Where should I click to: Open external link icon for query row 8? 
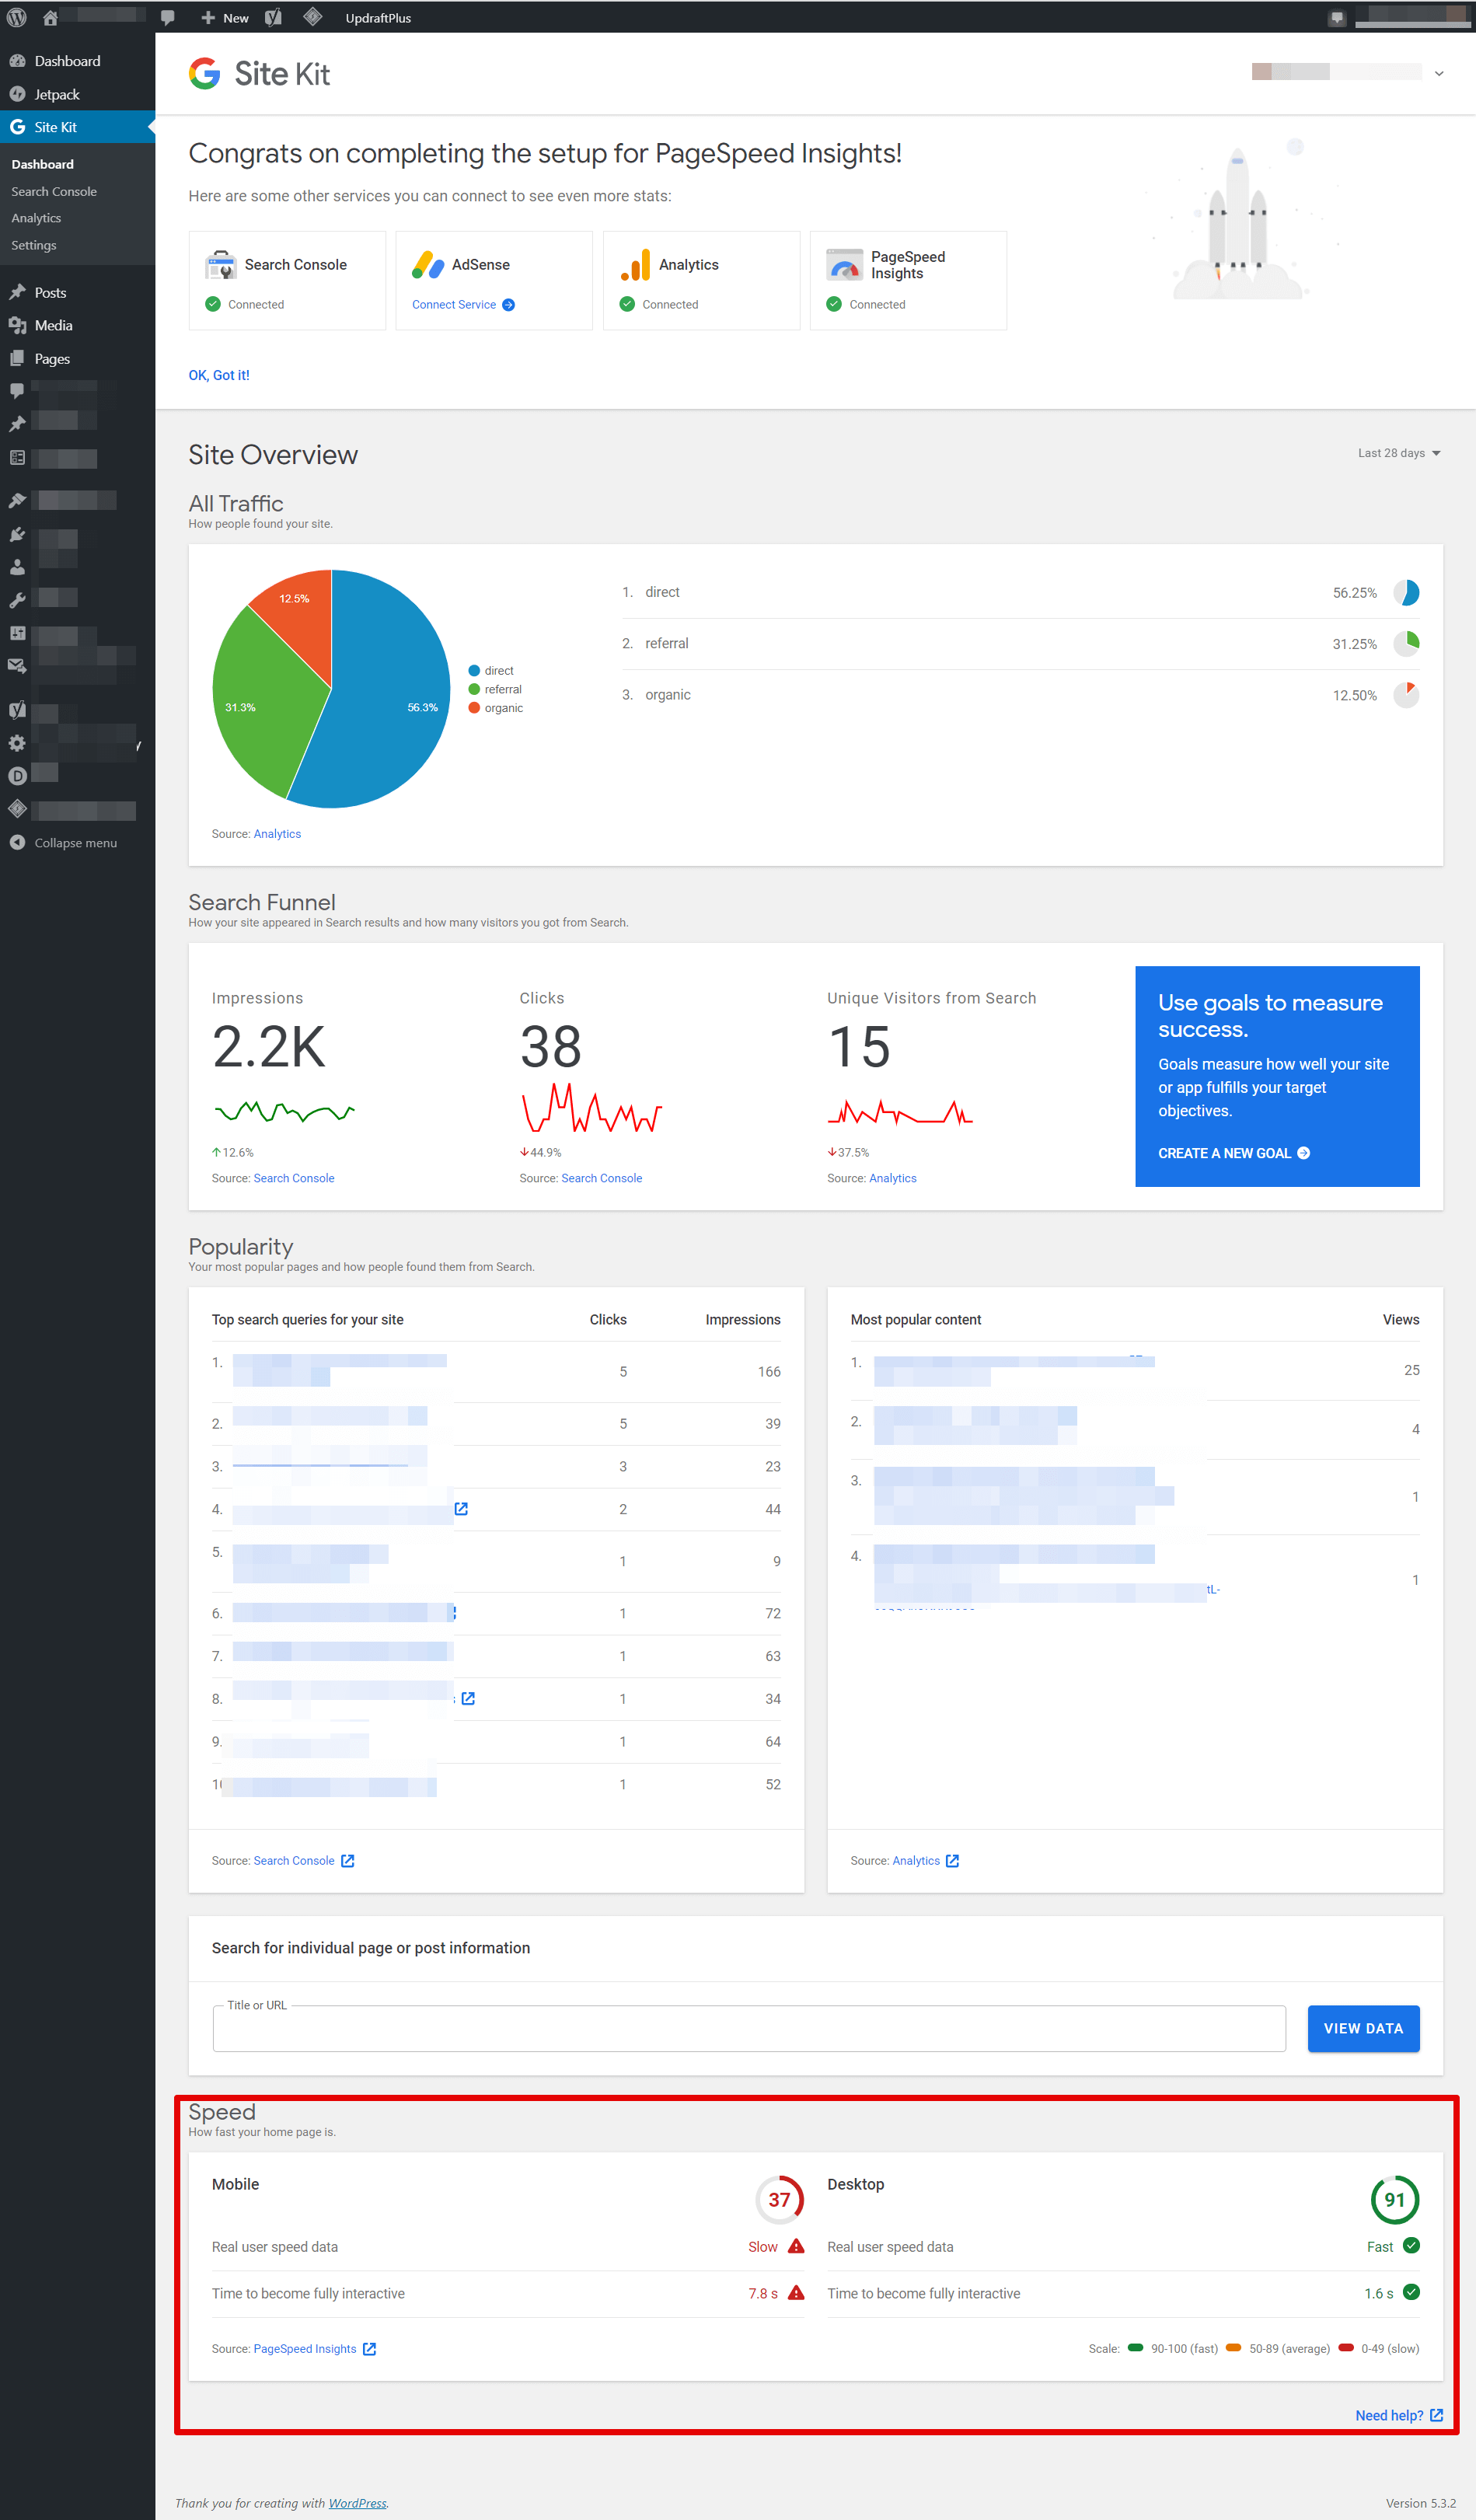(x=468, y=1699)
